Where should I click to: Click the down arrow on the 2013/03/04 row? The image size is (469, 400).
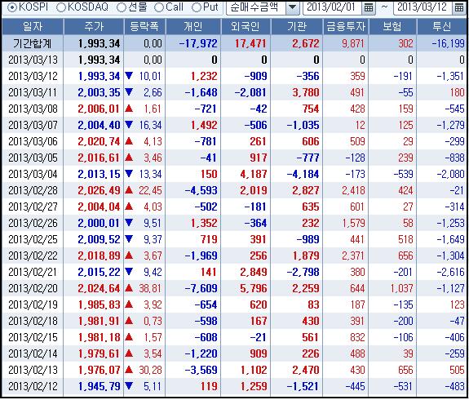pyautogui.click(x=129, y=174)
